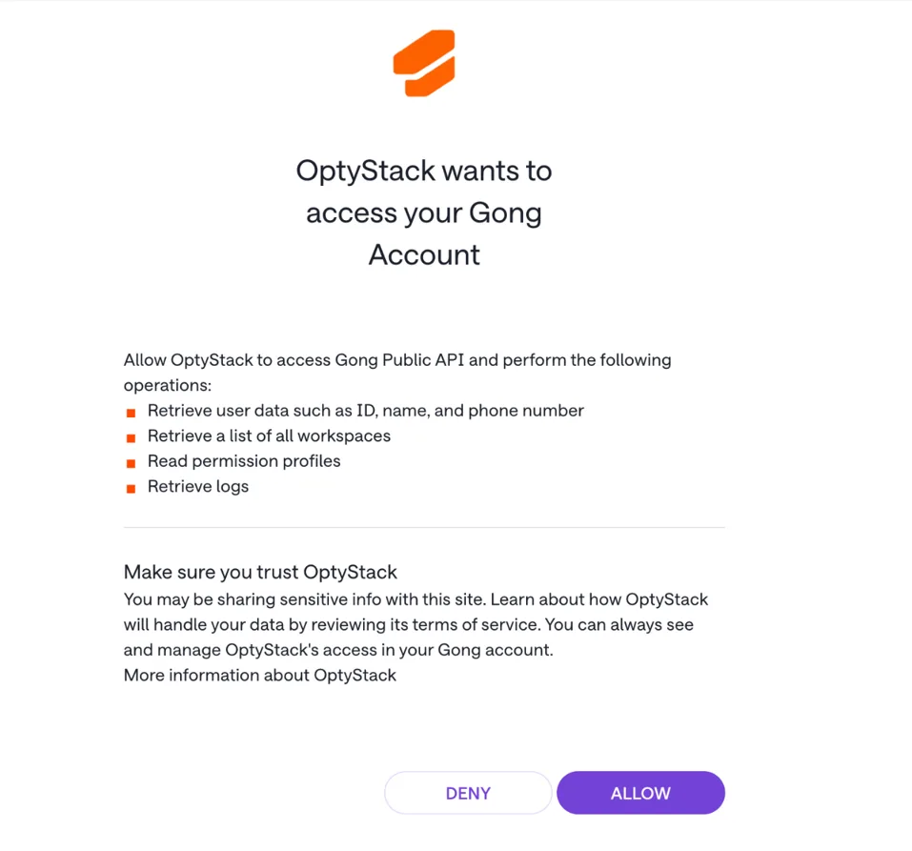
Task: Click the horizontal divider below the permissions
Action: tap(424, 527)
